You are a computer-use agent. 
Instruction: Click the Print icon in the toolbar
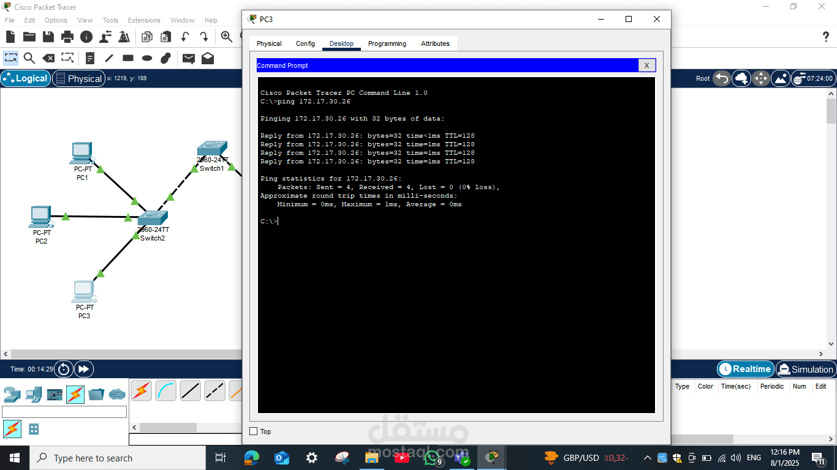[x=67, y=37]
